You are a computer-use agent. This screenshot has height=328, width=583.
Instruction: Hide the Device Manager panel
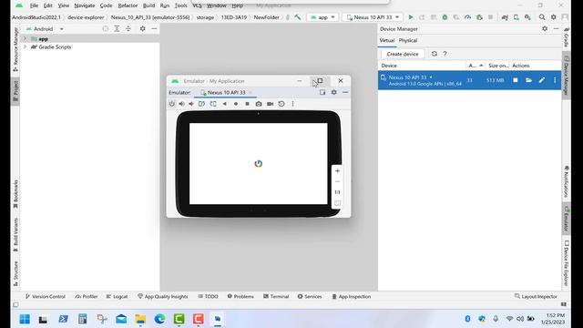coord(557,28)
